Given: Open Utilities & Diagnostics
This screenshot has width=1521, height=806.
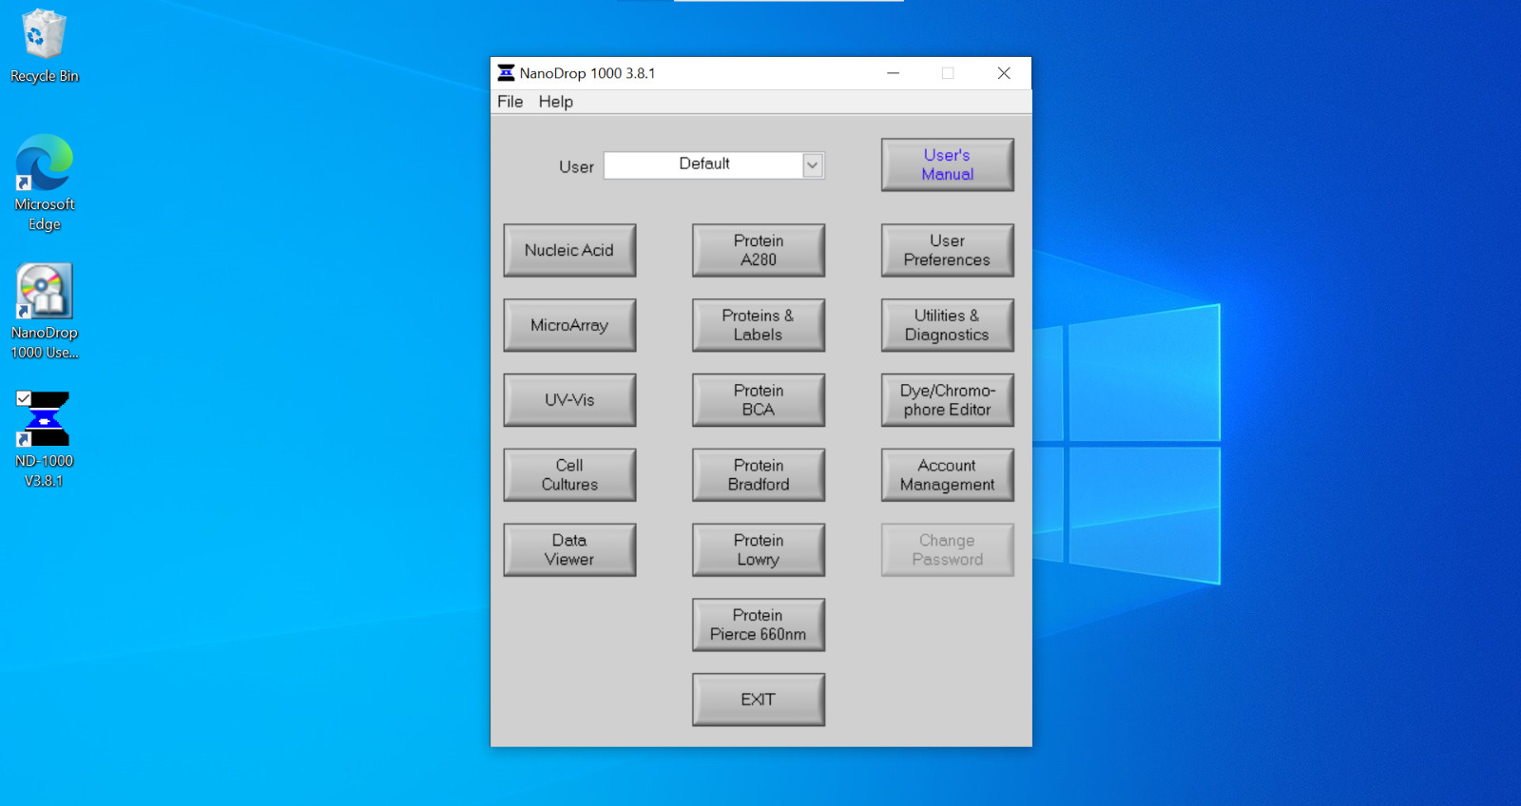Looking at the screenshot, I should pyautogui.click(x=948, y=325).
